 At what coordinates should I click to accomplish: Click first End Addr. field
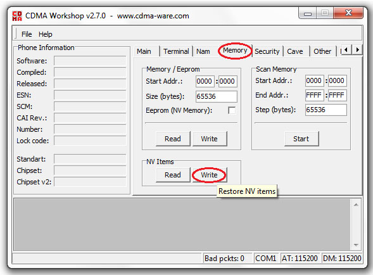click(x=315, y=95)
